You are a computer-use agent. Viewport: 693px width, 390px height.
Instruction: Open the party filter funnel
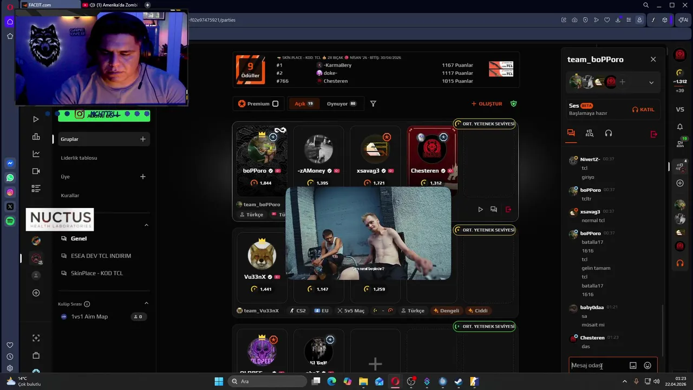pyautogui.click(x=373, y=104)
